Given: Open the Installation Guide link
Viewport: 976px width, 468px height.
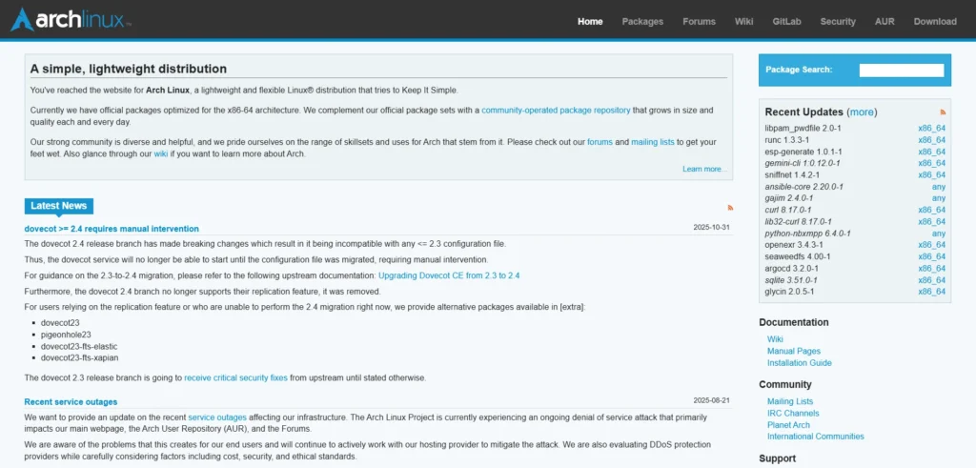Looking at the screenshot, I should 799,363.
